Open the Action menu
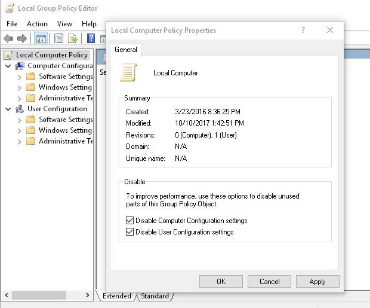 37,24
